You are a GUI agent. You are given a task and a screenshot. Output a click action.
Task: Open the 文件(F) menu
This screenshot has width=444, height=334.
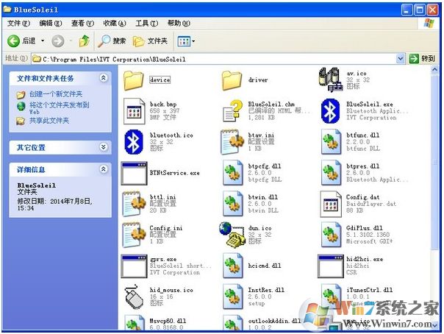pos(18,24)
